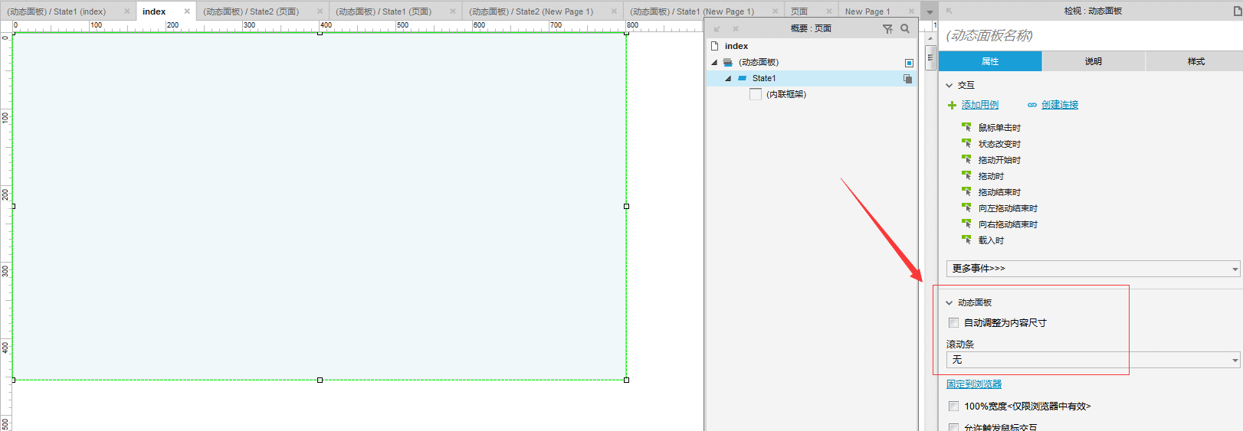Click the search icon in outline panel
Viewport: 1243px width, 431px height.
pos(905,29)
